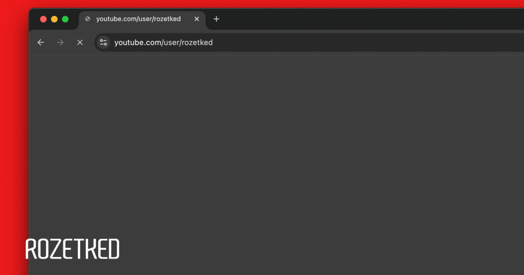Click the "youtube.com" domain in the URL

point(138,43)
